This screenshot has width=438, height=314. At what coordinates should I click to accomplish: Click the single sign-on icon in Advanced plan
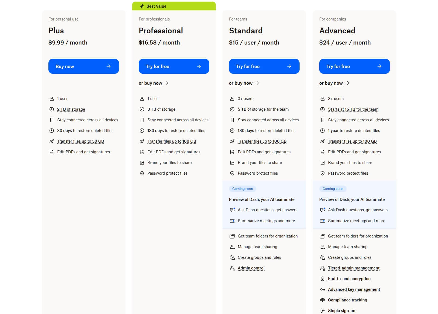(323, 310)
